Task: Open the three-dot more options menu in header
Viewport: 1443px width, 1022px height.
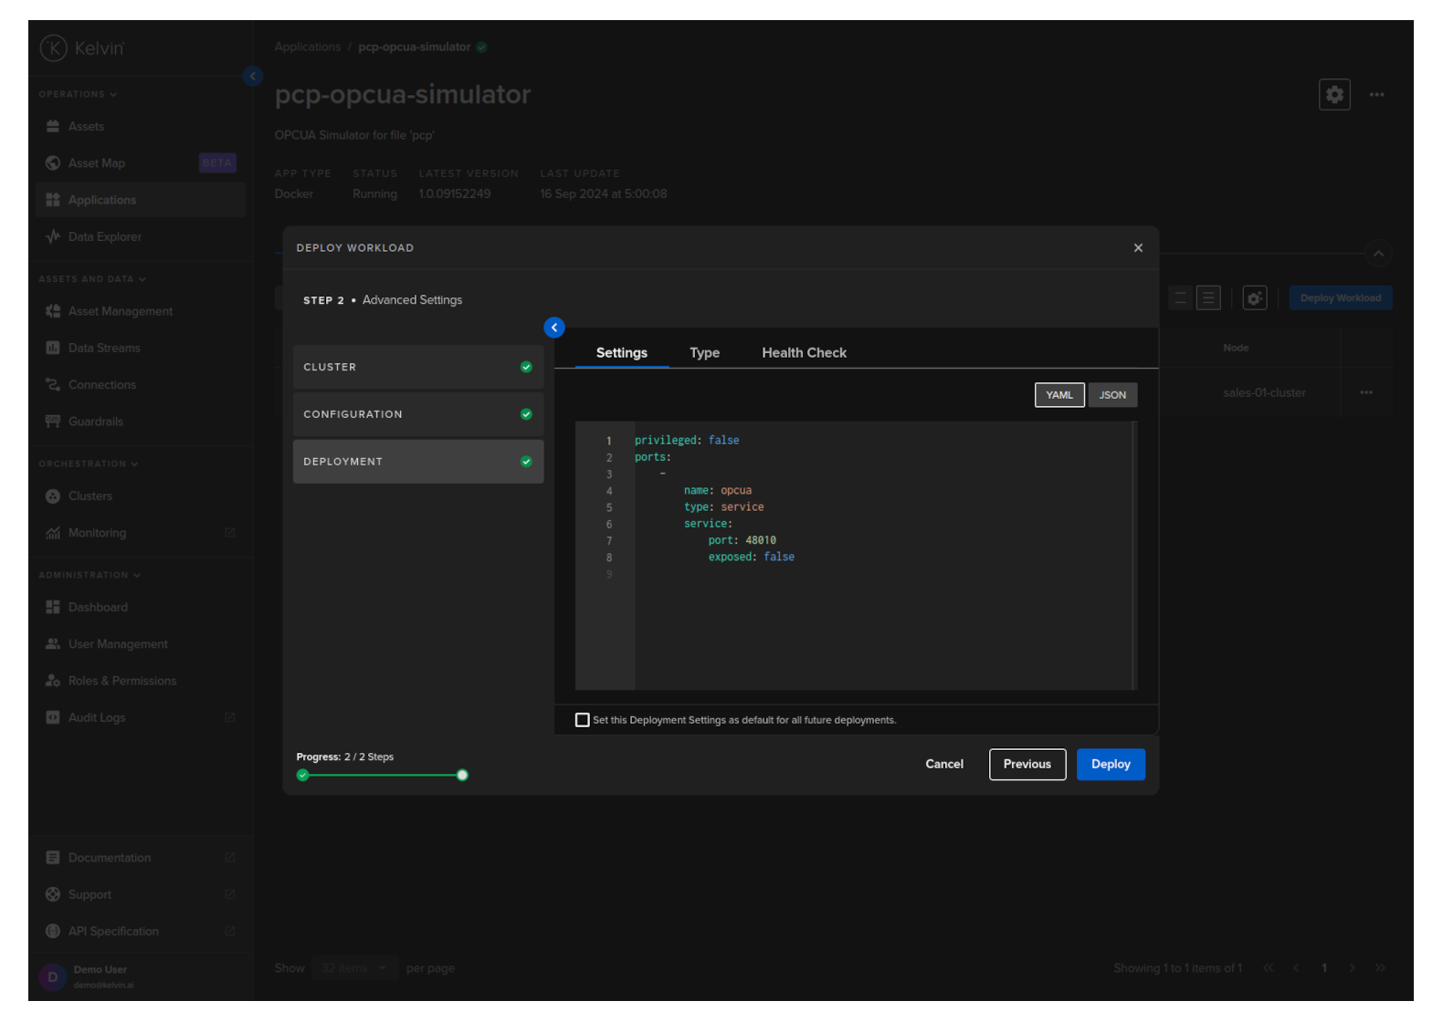Action: 1376,95
